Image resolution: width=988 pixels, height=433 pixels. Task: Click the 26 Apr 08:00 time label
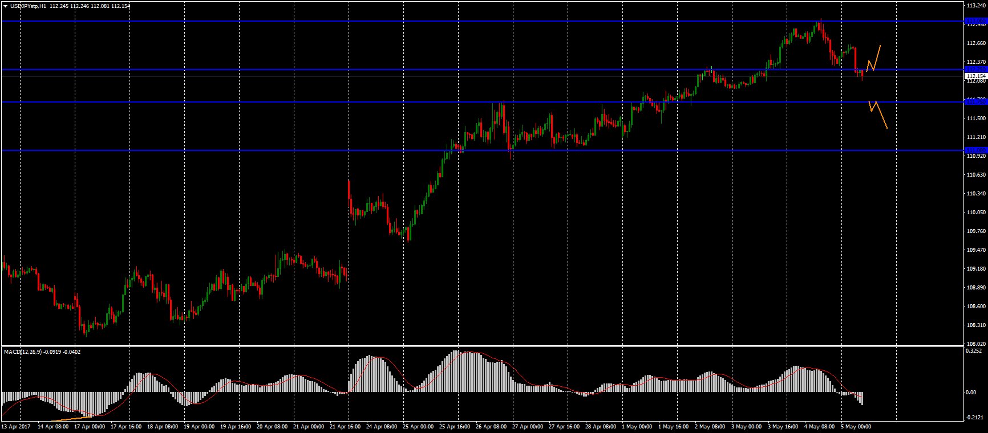pyautogui.click(x=492, y=427)
